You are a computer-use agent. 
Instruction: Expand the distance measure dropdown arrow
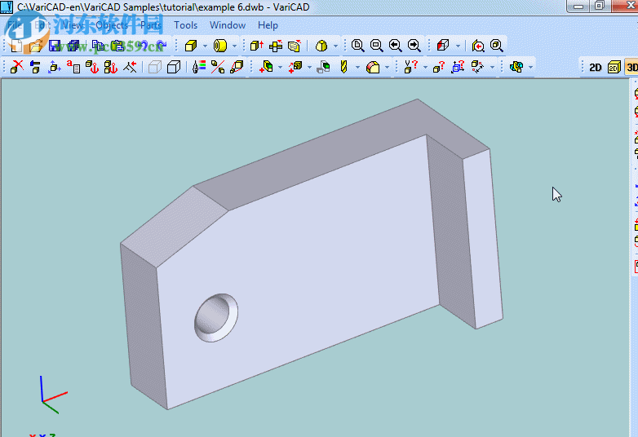492,67
